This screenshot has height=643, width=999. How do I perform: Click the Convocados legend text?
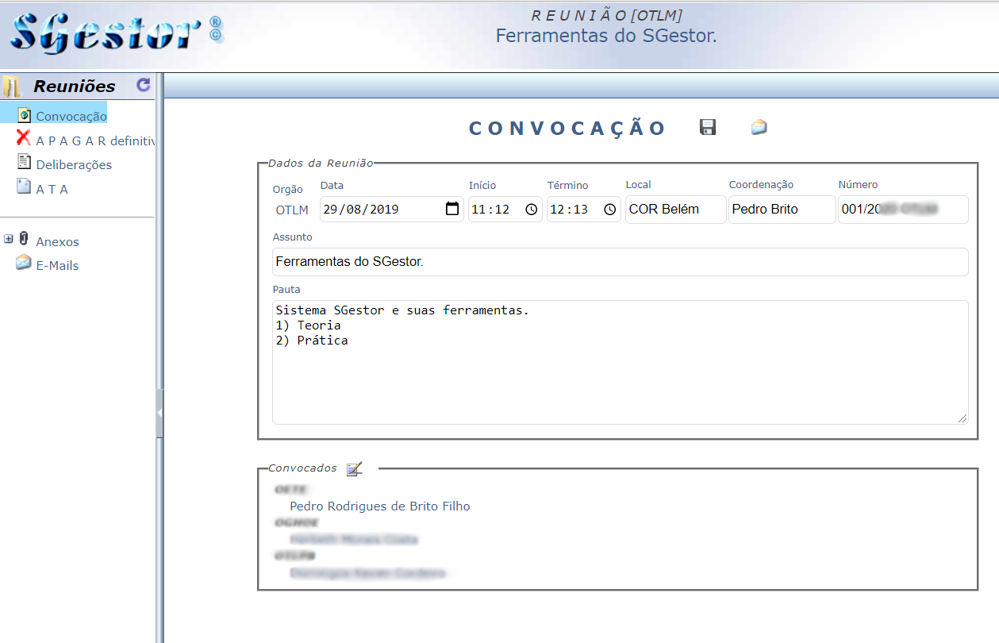pyautogui.click(x=302, y=468)
